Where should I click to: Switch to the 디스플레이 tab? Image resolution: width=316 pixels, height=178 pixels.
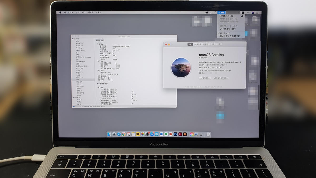click(x=197, y=44)
